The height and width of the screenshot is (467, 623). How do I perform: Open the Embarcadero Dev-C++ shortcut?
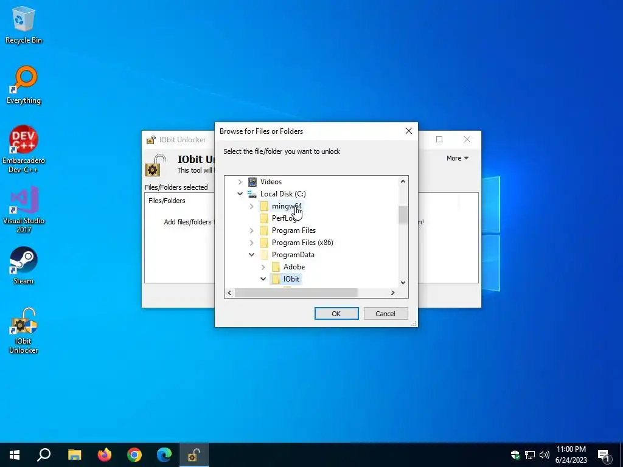[24, 149]
